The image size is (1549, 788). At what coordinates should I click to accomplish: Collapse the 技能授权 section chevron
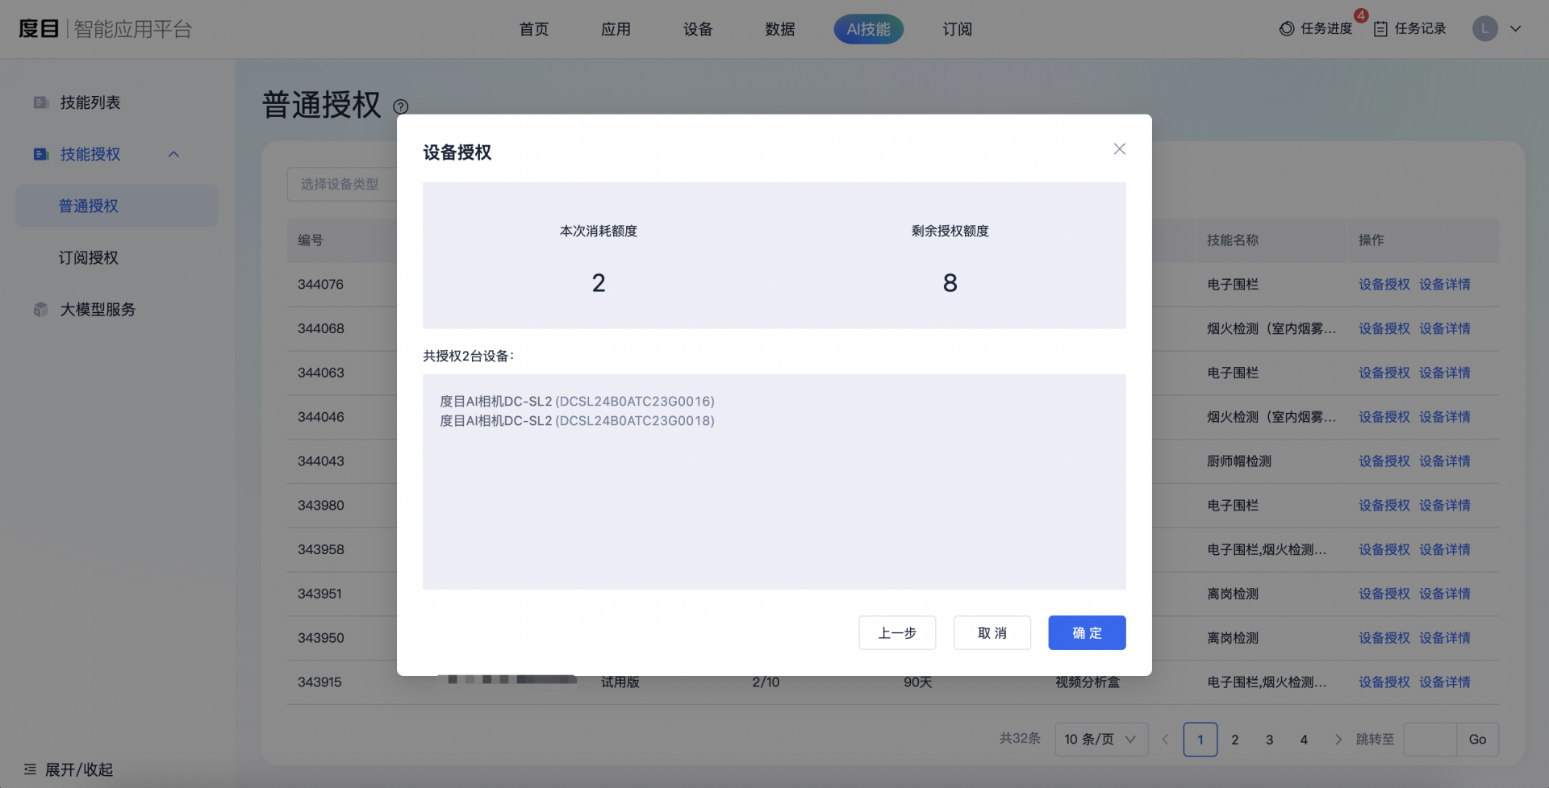(x=173, y=154)
